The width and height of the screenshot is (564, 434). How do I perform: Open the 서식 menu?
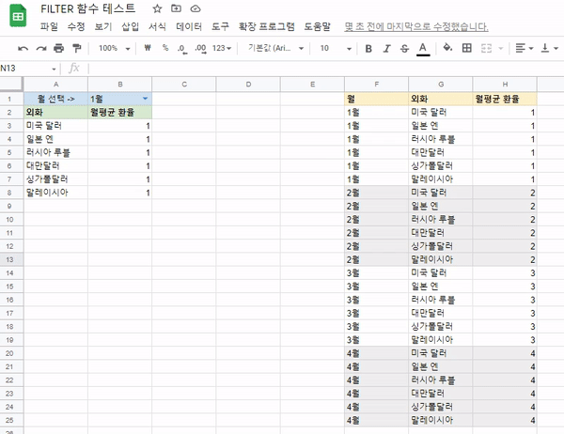[x=157, y=26]
